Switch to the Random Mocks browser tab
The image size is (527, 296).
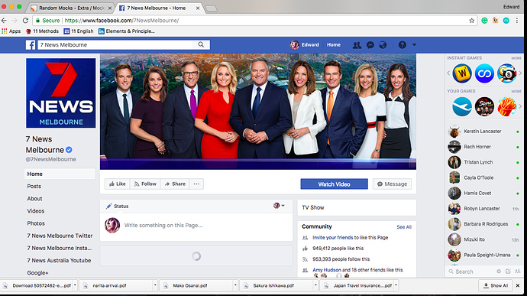click(71, 8)
